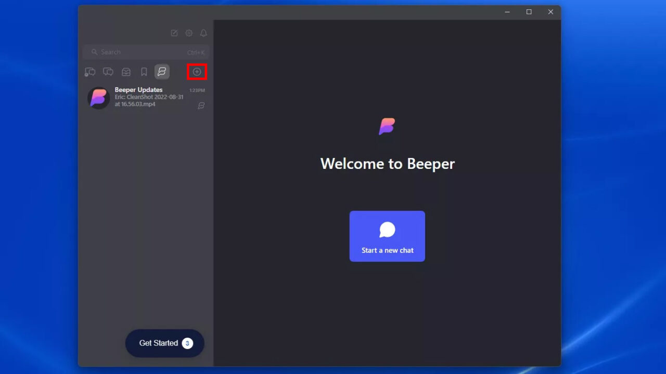
Task: Open the compose new message icon
Action: click(x=174, y=33)
